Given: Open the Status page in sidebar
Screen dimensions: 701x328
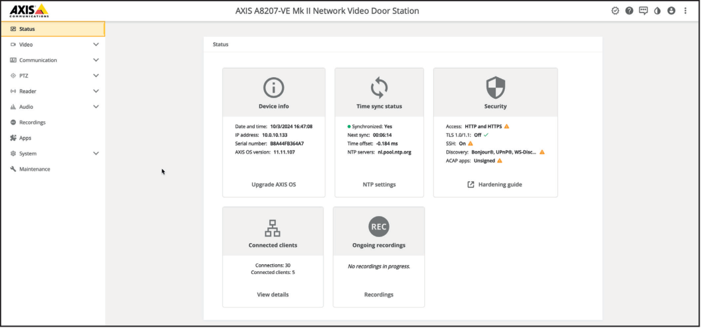Looking at the screenshot, I should pos(53,29).
